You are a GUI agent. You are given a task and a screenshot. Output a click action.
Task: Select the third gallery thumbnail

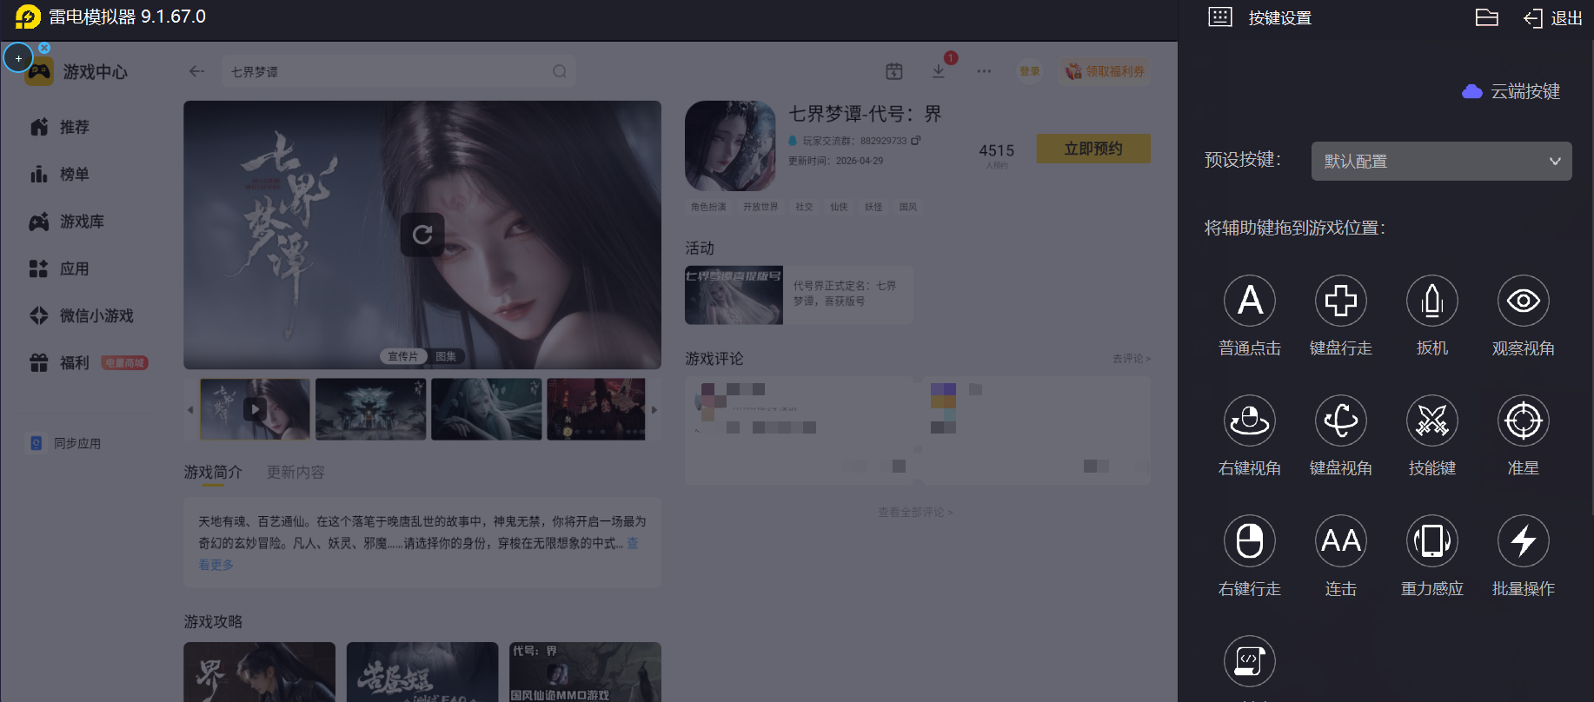[x=487, y=408]
